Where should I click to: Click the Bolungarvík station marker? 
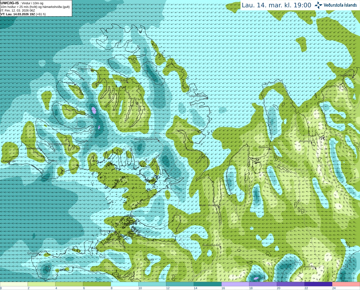[x=92, y=70]
